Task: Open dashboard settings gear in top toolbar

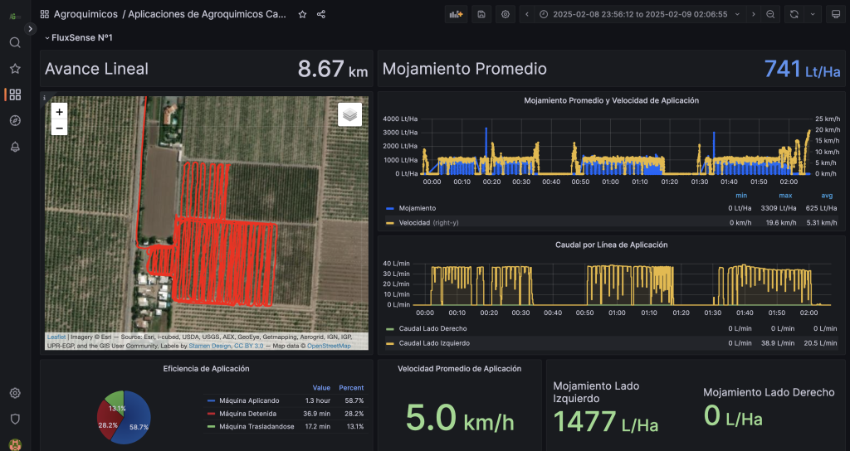Action: (x=505, y=14)
